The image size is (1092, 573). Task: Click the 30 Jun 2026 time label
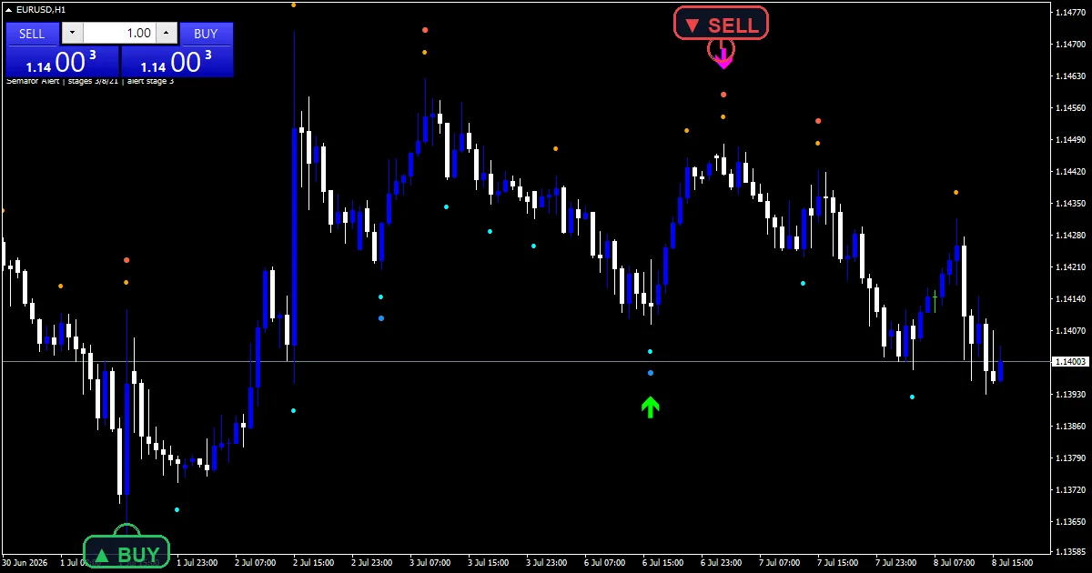point(25,563)
